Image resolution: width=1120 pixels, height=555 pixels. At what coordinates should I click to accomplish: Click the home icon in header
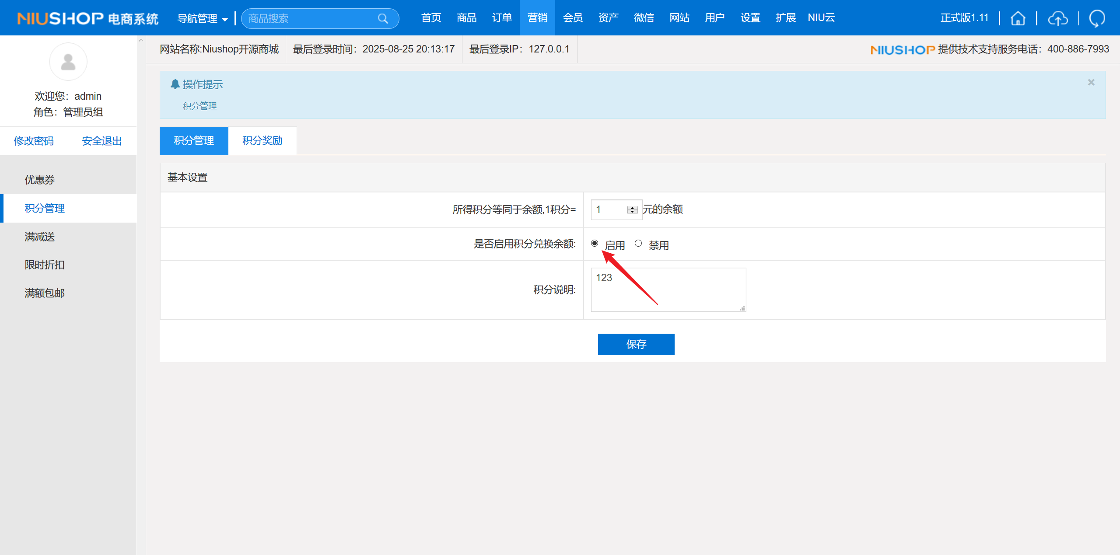click(1018, 18)
